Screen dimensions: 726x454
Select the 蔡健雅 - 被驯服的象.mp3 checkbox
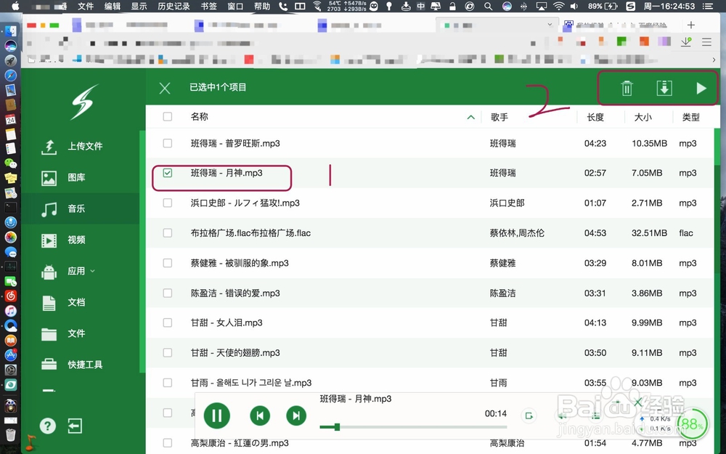click(167, 262)
